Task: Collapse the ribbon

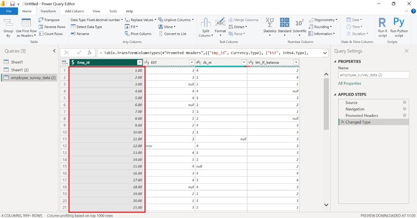Action: click(x=407, y=11)
